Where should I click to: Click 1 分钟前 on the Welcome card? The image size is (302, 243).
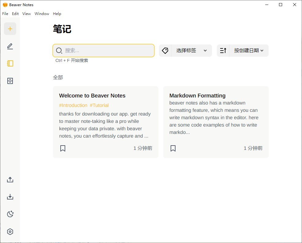click(143, 148)
